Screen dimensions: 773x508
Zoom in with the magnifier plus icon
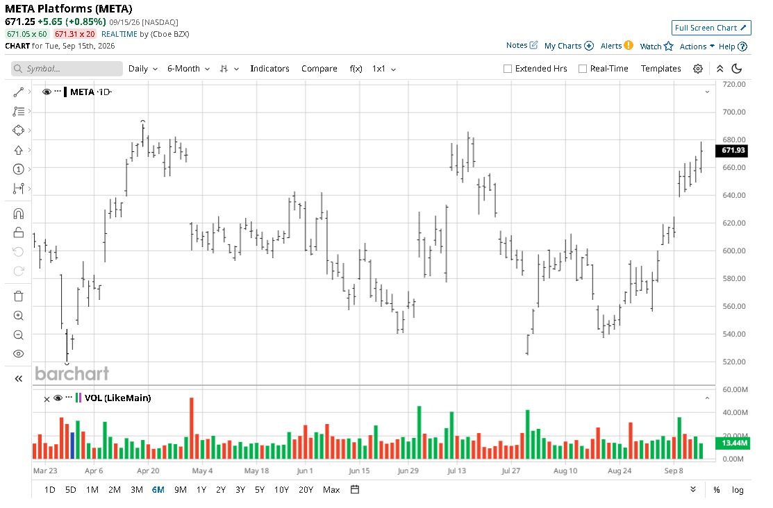[x=18, y=316]
